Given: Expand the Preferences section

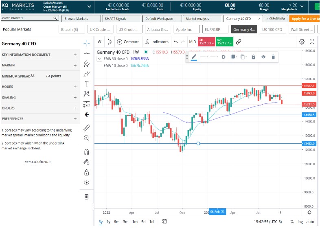Looking at the screenshot, I should click(x=40, y=119).
